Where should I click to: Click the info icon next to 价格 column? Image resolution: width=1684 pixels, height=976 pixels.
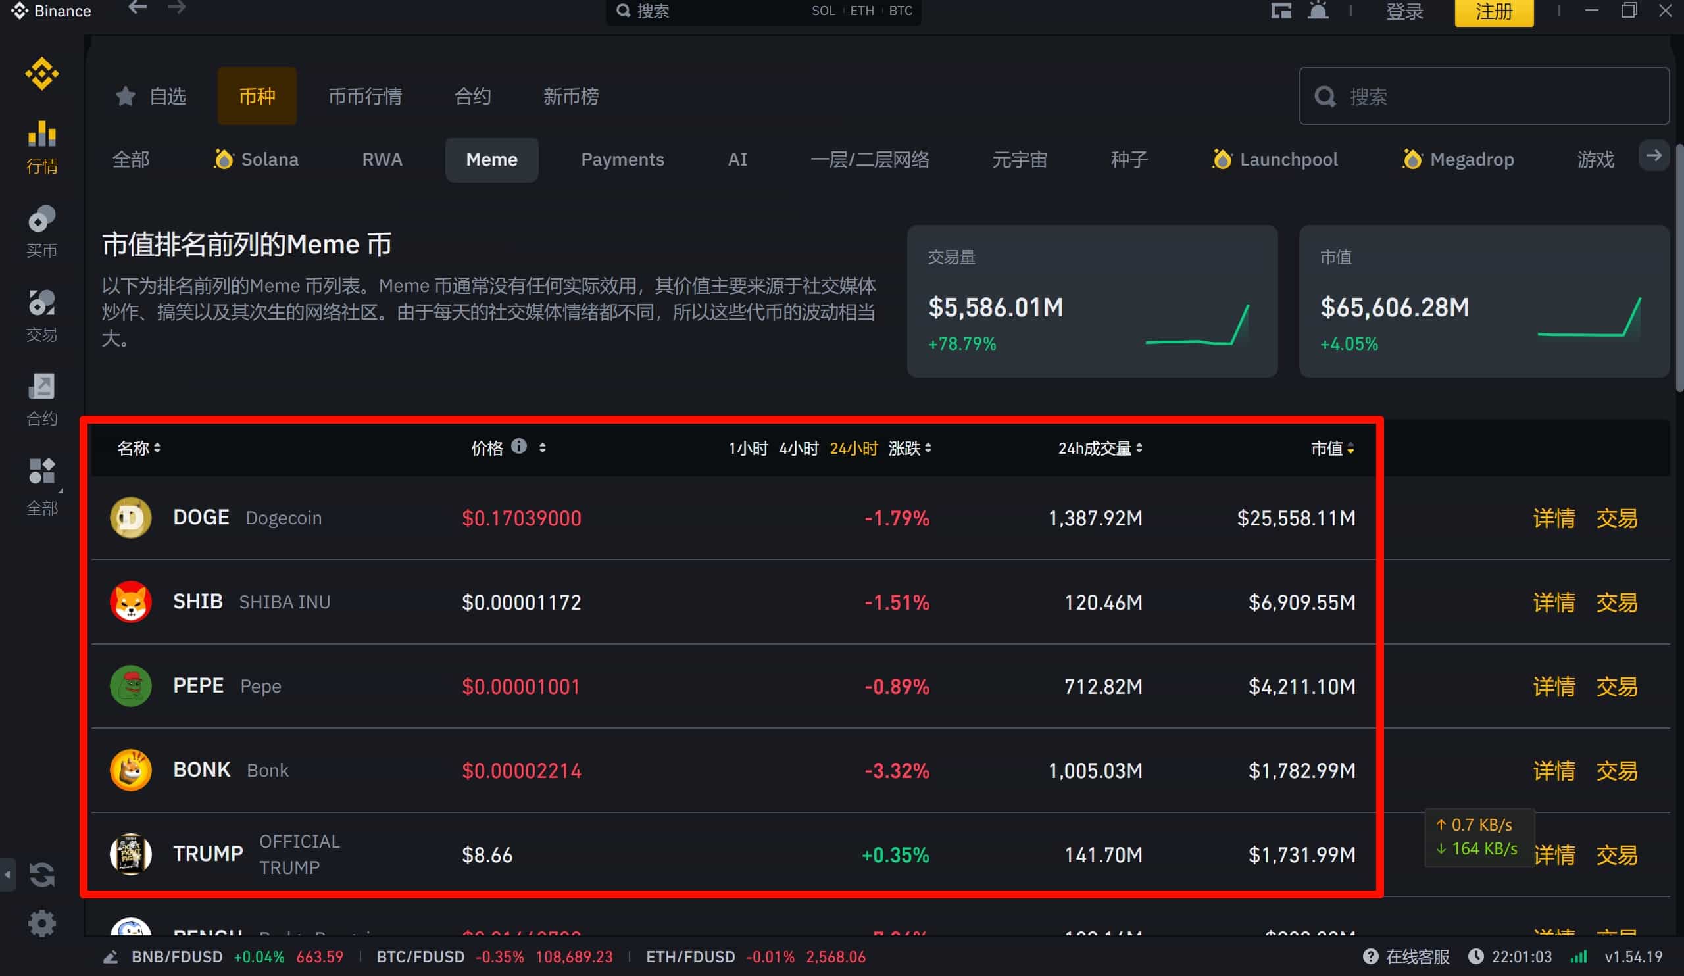(519, 447)
